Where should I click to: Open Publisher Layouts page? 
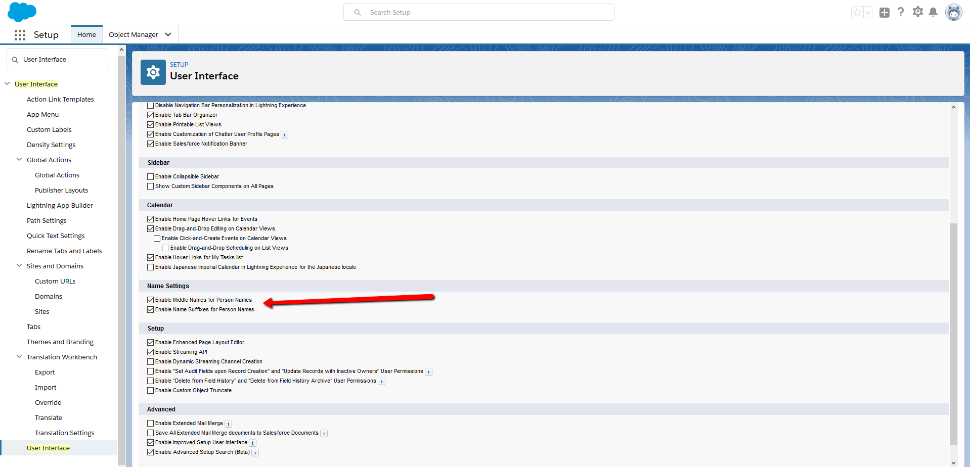pyautogui.click(x=61, y=191)
